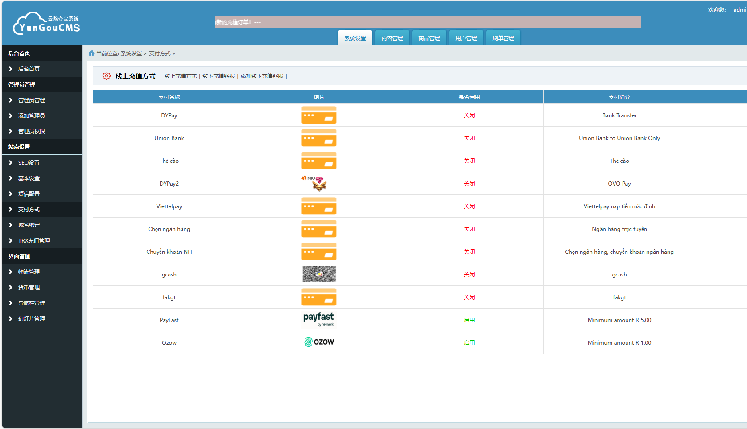The height and width of the screenshot is (429, 747).
Task: Toggle PayFast 启用 status
Action: pos(469,320)
